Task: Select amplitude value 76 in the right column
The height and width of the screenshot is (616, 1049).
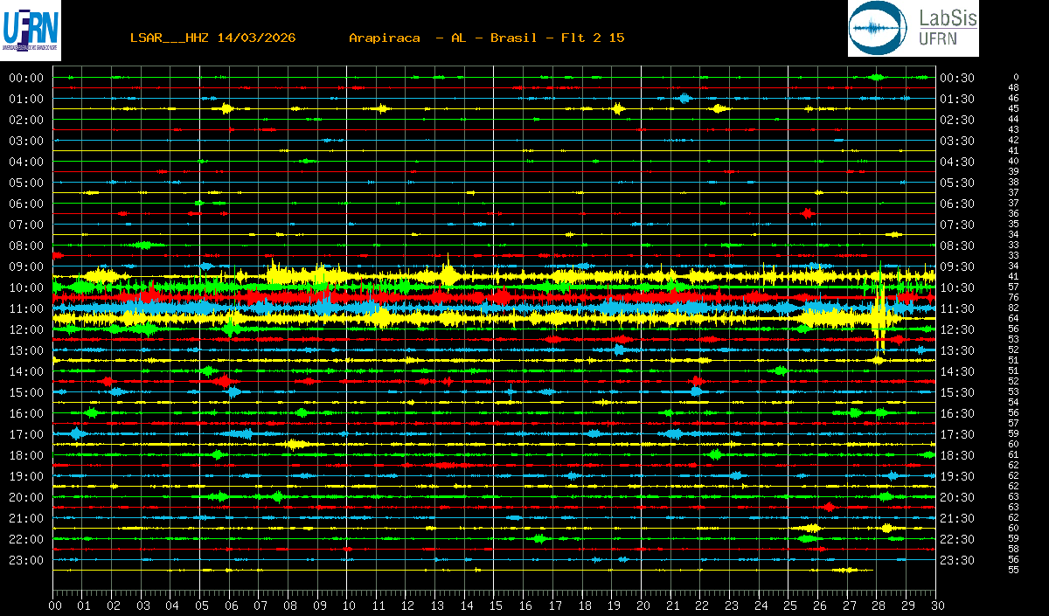Action: click(x=1013, y=297)
